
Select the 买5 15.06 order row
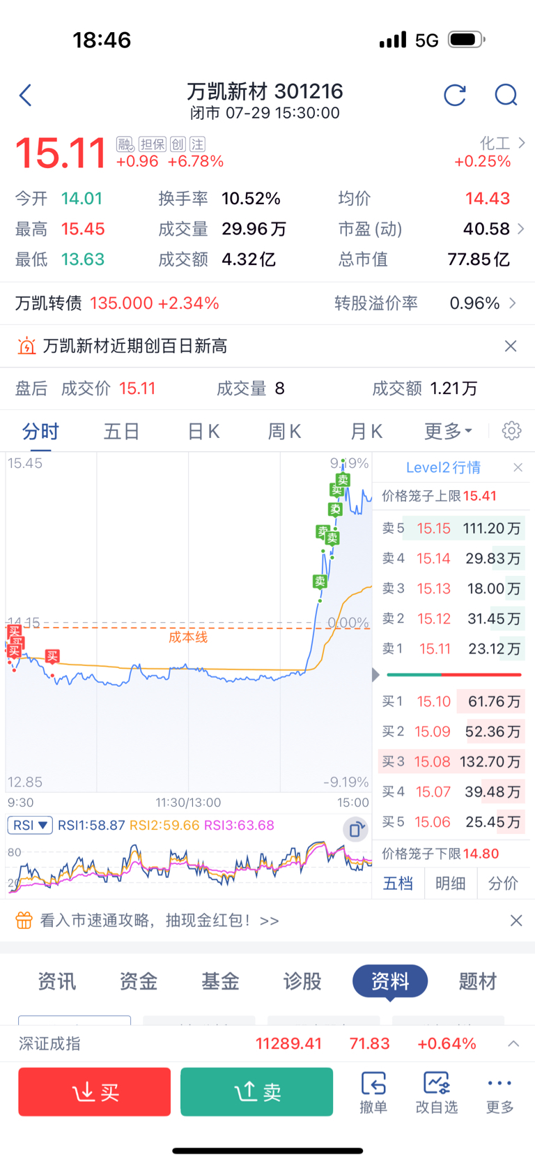point(451,822)
